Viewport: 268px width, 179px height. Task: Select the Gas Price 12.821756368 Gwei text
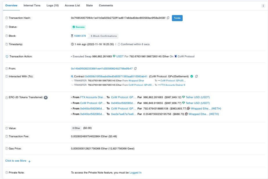point(121,149)
